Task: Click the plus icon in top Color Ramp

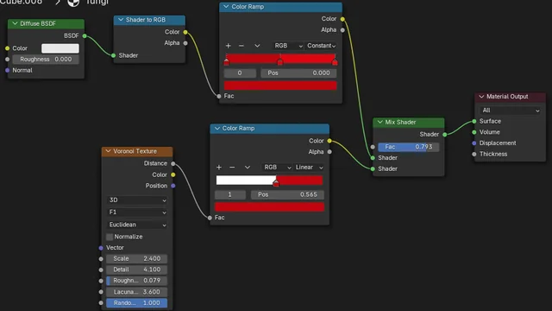Action: tap(228, 46)
